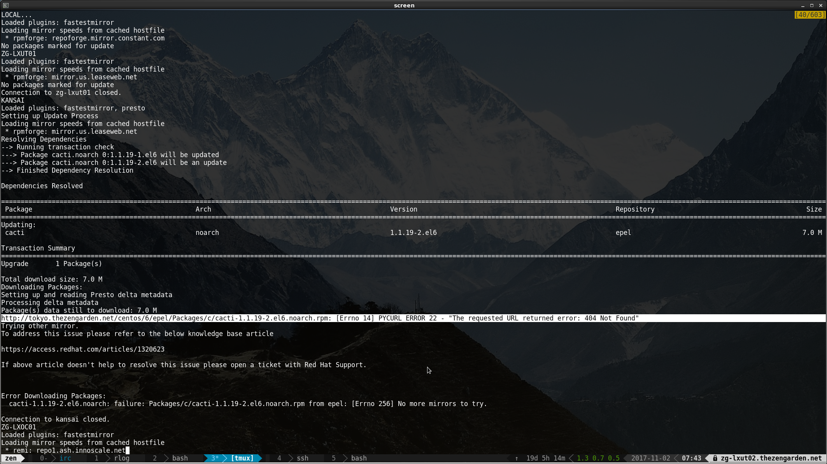Click the Package column header

[19, 209]
